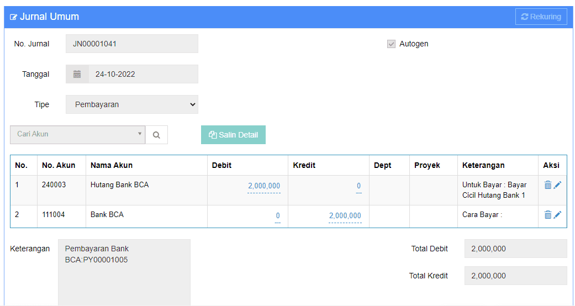Click the Total Debit field

point(515,249)
